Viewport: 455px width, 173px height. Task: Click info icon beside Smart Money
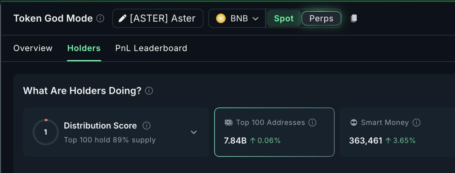(x=416, y=123)
